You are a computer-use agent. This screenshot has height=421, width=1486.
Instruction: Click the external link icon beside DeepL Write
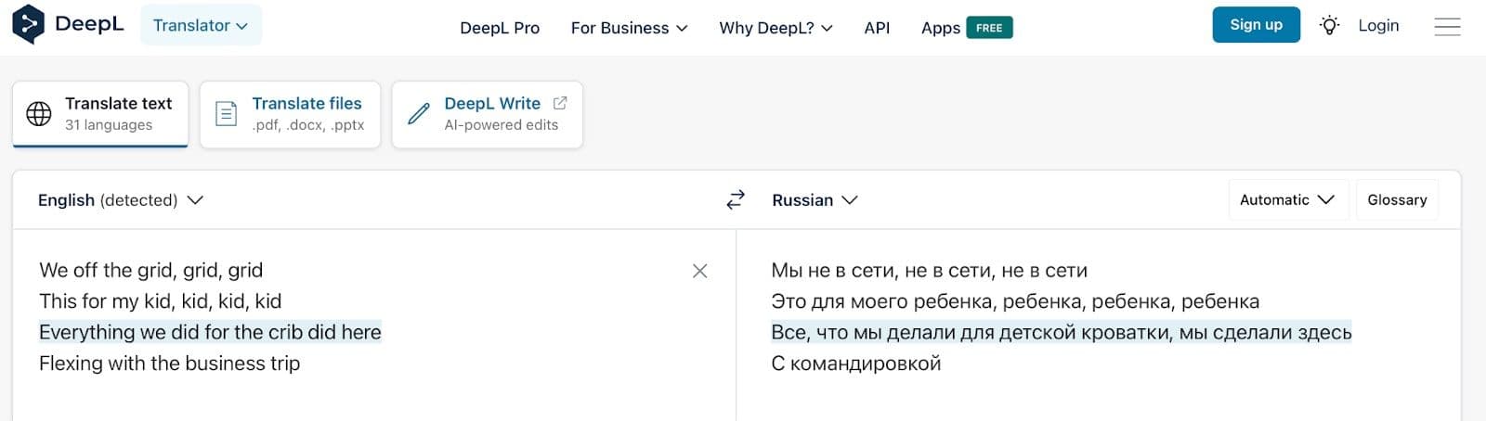tap(560, 103)
